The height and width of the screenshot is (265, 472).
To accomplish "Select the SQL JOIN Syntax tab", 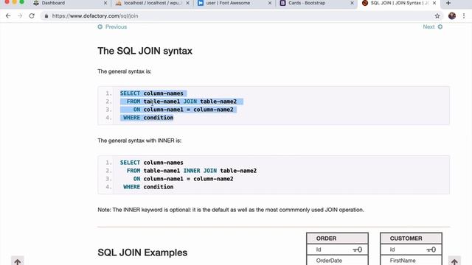I will tap(399, 3).
